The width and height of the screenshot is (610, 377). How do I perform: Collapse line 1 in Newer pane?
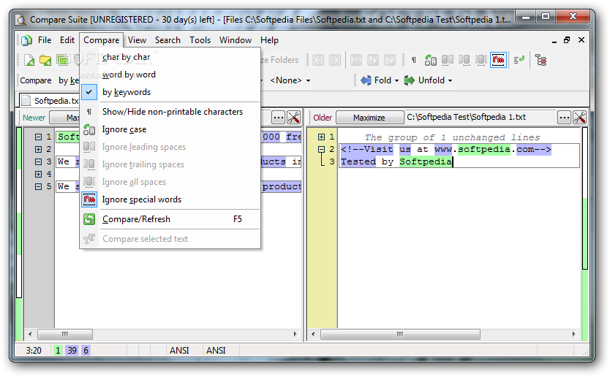[38, 137]
